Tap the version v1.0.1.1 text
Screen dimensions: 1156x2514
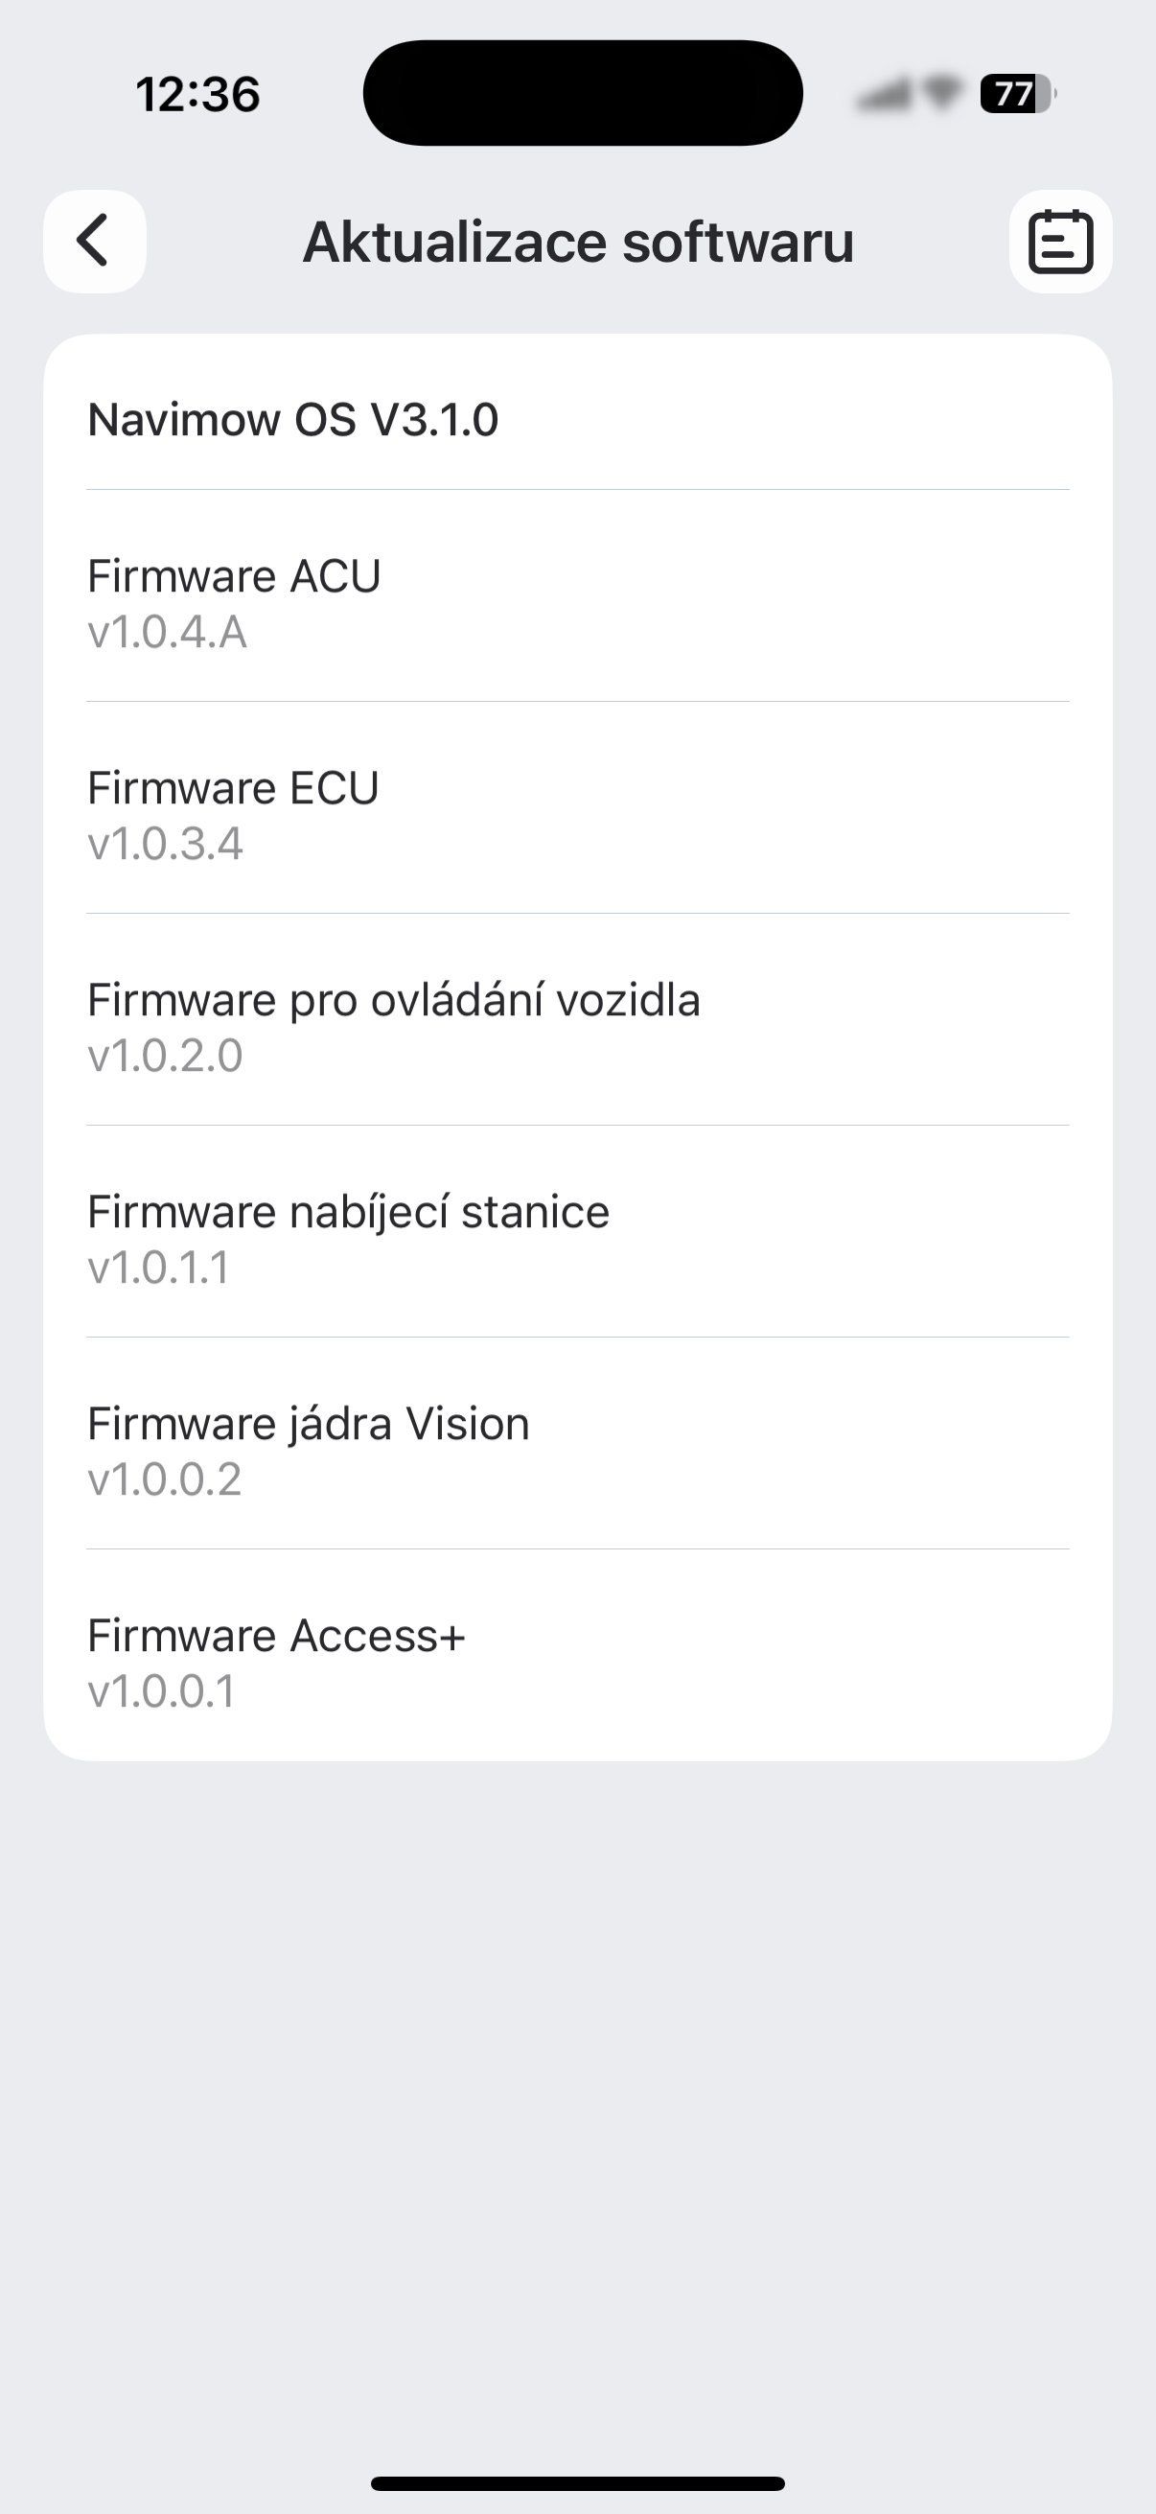tap(159, 1268)
